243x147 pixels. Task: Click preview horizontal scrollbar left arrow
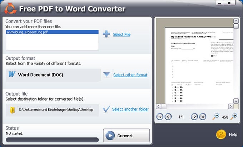(158, 106)
